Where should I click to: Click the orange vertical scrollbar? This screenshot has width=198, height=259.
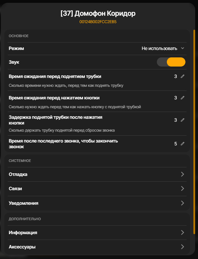click(194, 132)
